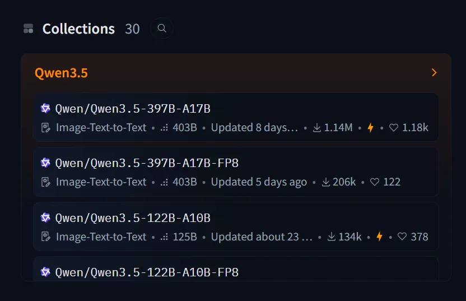
Task: Click the Collections heading text
Action: point(78,29)
